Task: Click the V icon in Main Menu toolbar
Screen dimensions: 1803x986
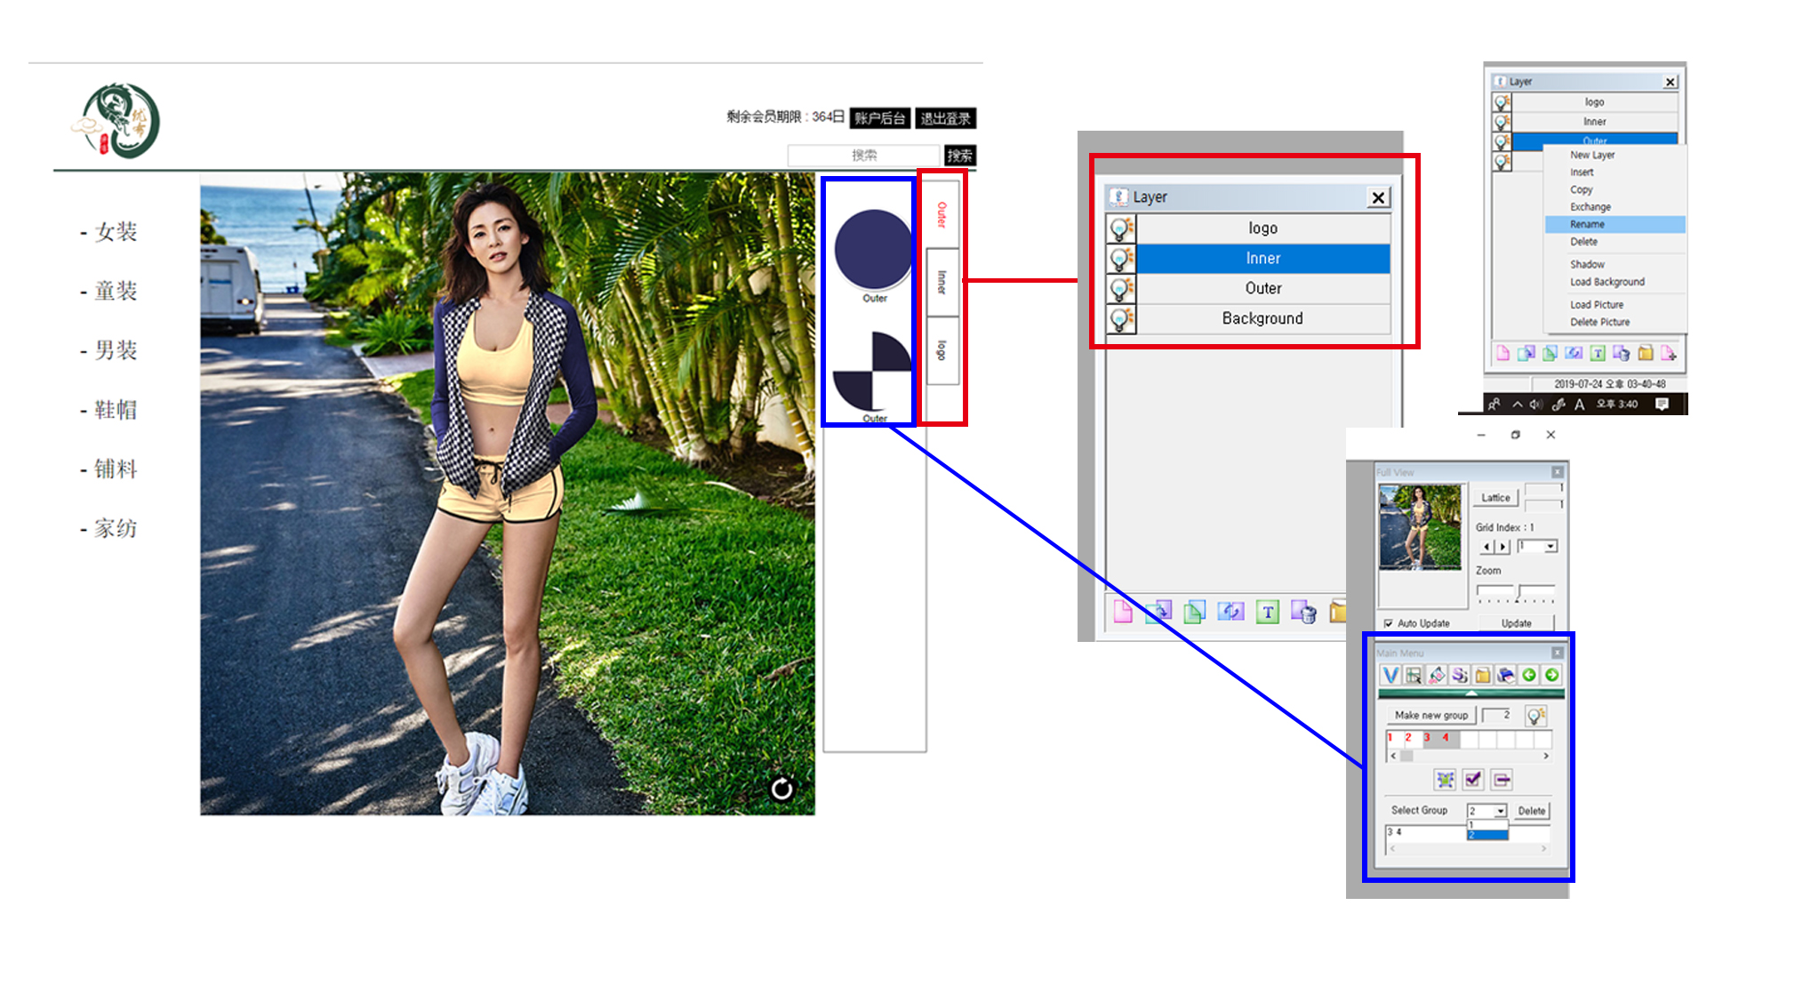Action: (1390, 676)
